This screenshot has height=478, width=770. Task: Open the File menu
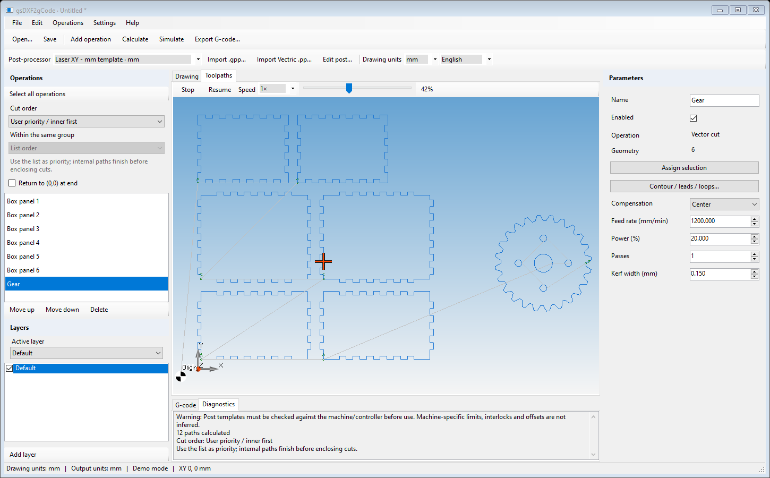[x=17, y=23]
